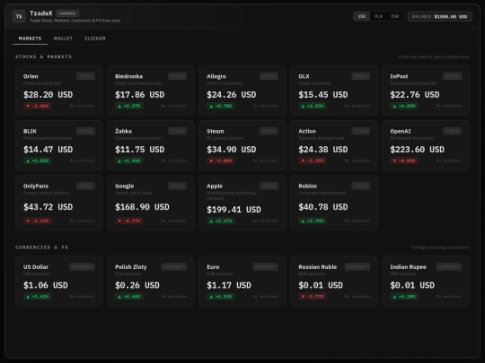Switch currency to PLN
The height and width of the screenshot is (363, 485).
(378, 16)
